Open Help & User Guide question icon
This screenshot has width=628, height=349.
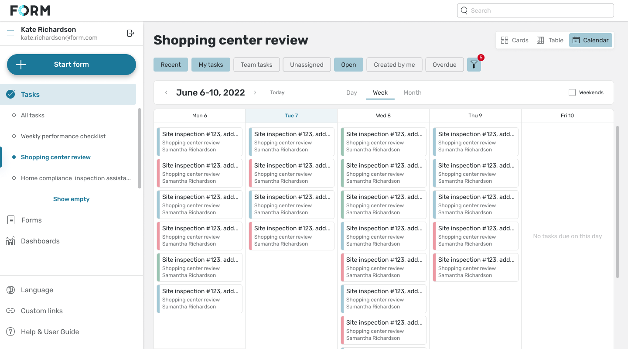(x=11, y=332)
